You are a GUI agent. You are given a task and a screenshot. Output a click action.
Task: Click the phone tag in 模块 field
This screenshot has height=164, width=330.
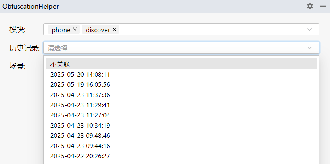(x=61, y=30)
